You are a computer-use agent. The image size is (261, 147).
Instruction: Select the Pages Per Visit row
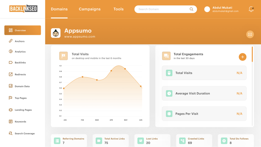coord(204,114)
